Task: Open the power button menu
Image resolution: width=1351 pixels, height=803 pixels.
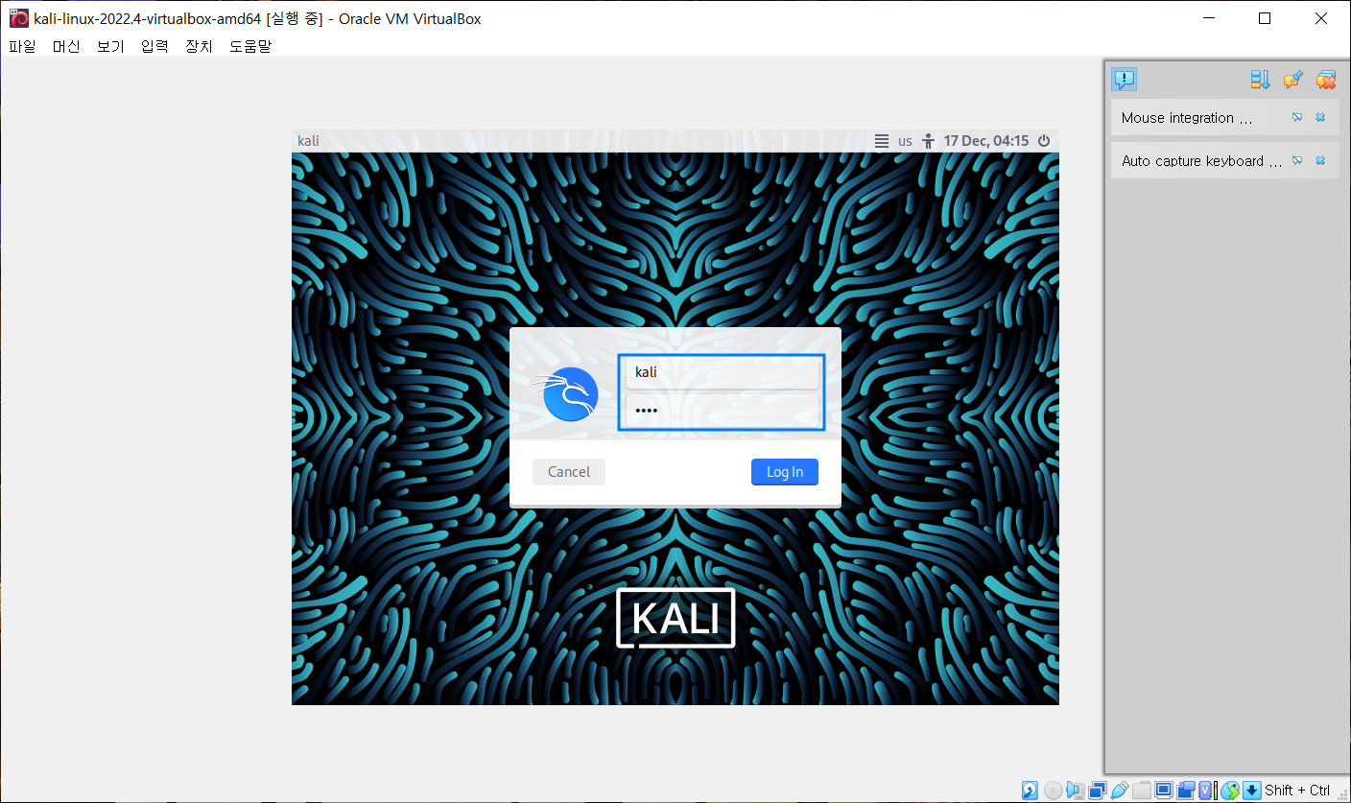Action: tap(1044, 141)
